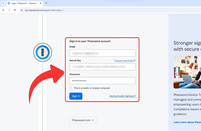The image size is (201, 131).
Task: Click the address bar URL
Action: tap(44, 10)
